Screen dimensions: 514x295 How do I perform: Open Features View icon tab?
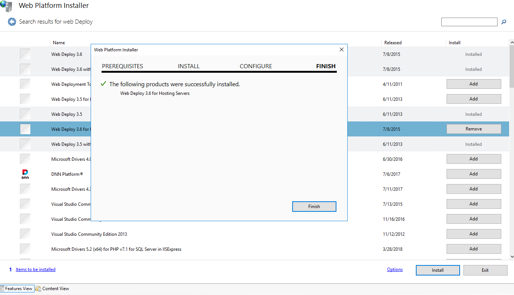pos(16,289)
